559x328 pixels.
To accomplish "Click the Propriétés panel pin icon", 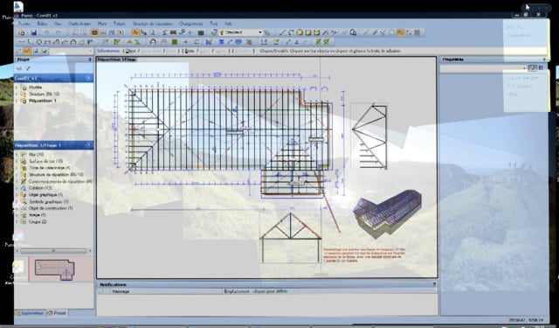I will [x=544, y=59].
